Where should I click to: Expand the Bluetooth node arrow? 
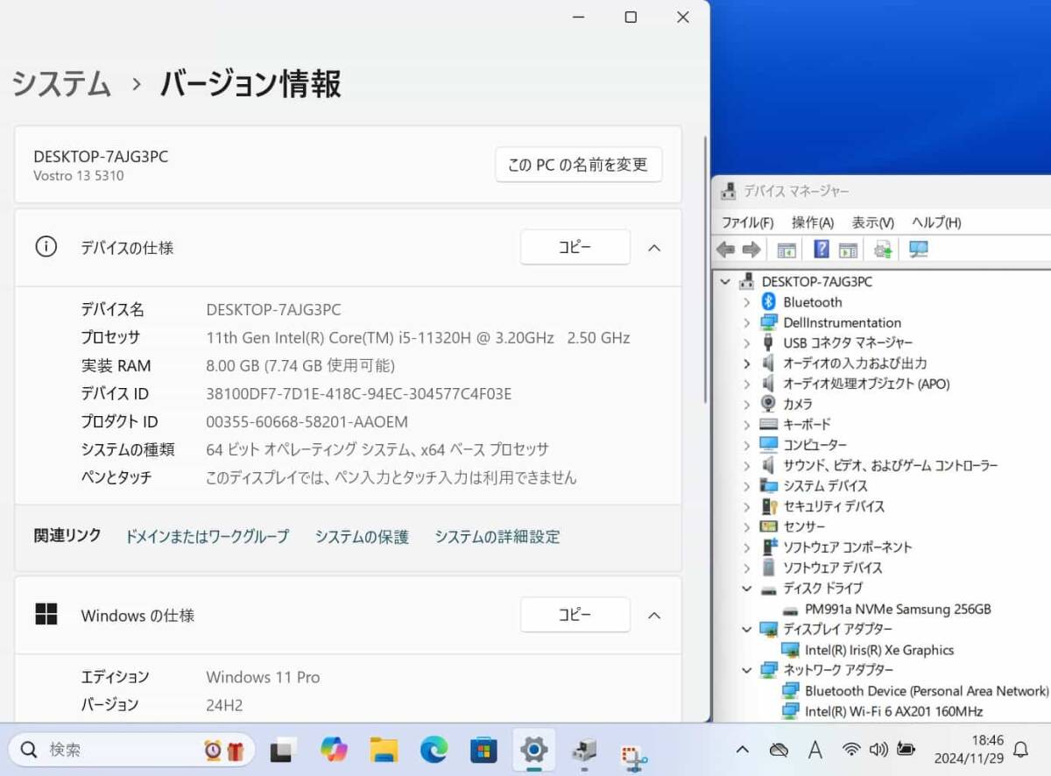[746, 302]
